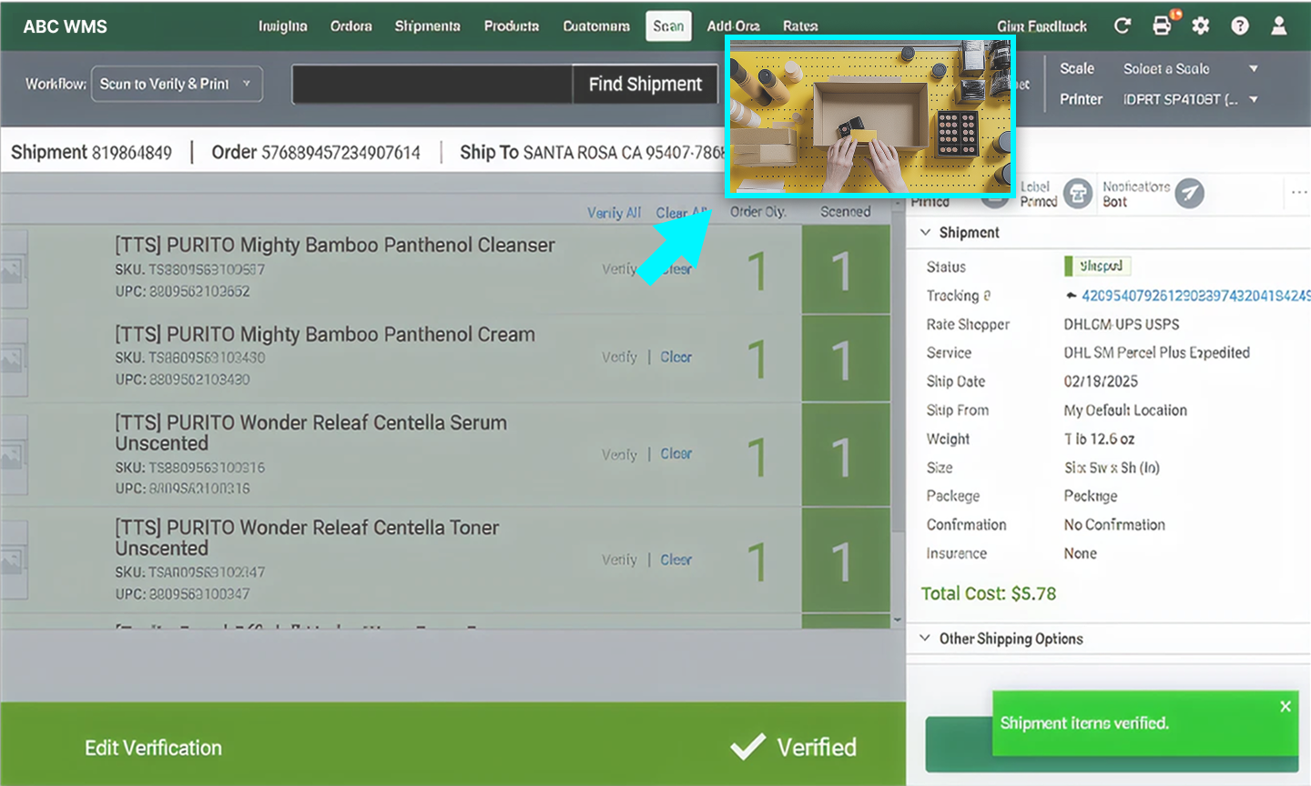
Task: Open settings via the gear icon
Action: pyautogui.click(x=1201, y=26)
